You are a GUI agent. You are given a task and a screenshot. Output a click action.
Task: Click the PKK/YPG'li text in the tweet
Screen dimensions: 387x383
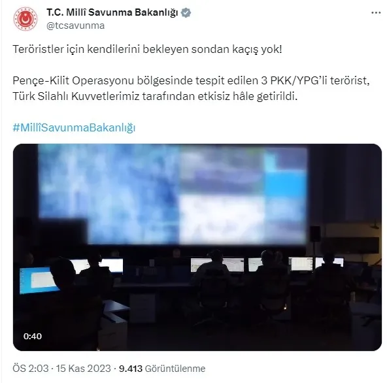tap(299, 80)
